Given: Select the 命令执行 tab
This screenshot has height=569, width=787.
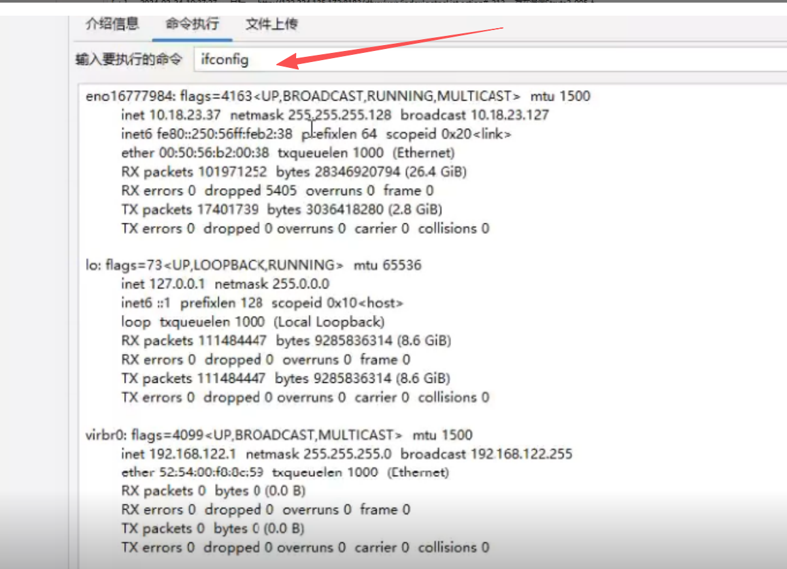Looking at the screenshot, I should tap(192, 24).
